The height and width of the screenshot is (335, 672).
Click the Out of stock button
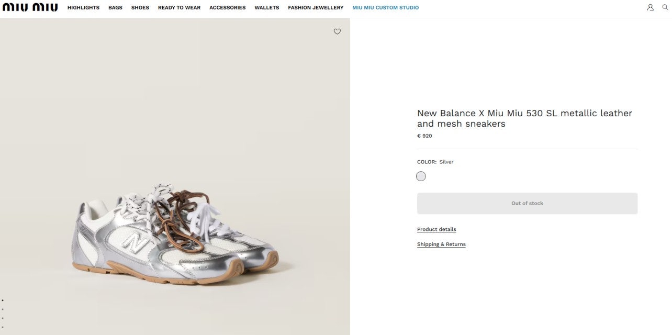527,203
